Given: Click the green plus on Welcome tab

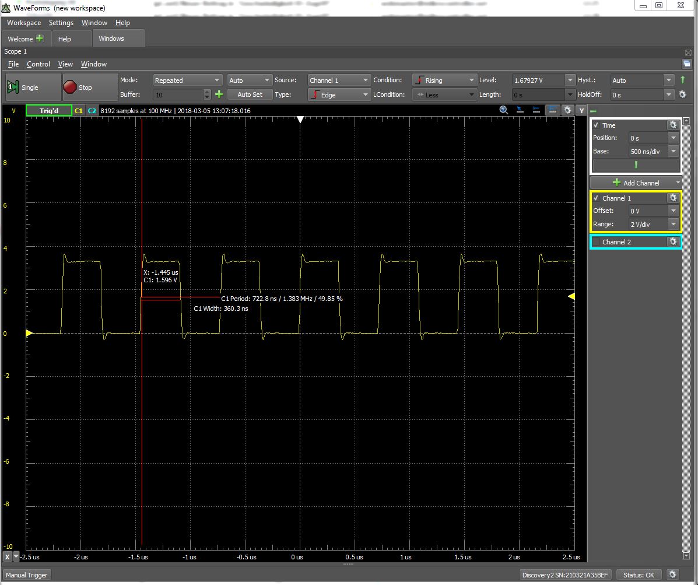Looking at the screenshot, I should point(40,38).
